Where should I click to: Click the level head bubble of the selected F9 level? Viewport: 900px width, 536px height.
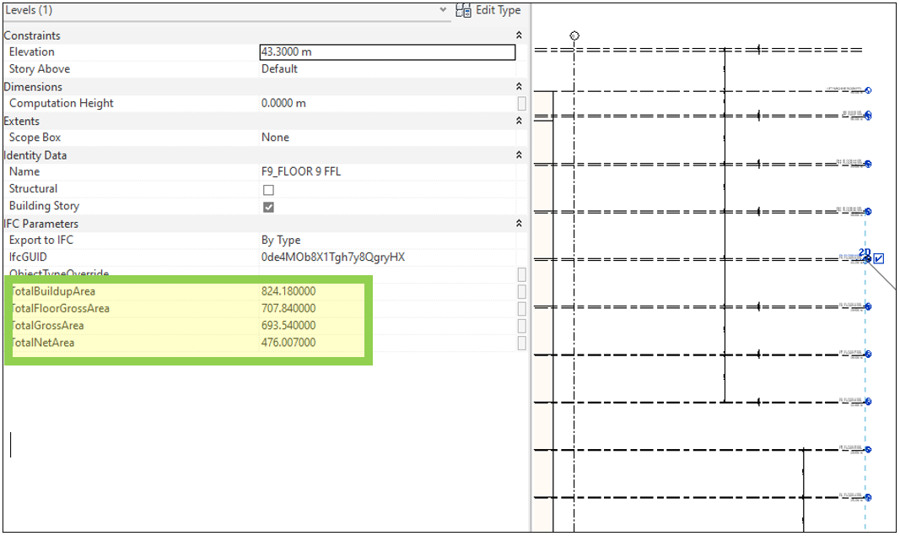[x=867, y=258]
